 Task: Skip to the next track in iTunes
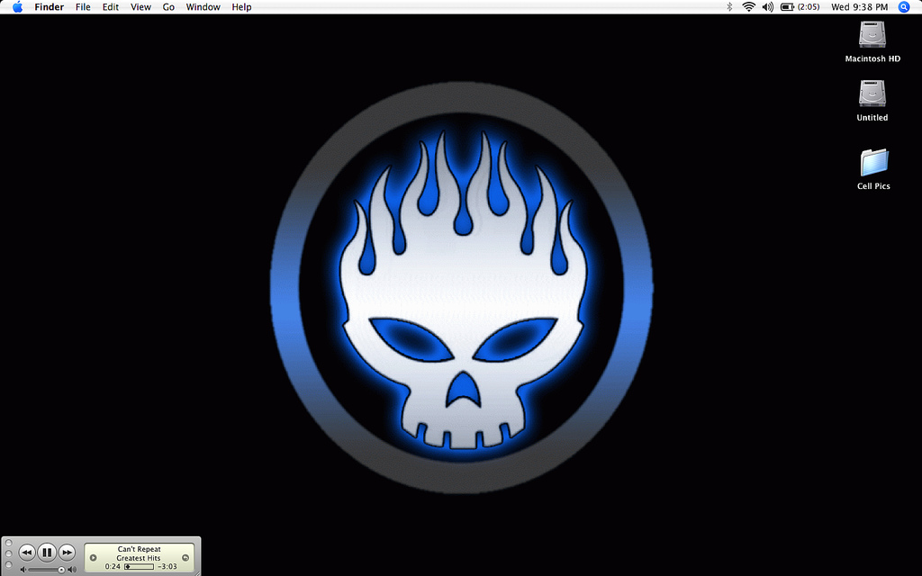(67, 553)
